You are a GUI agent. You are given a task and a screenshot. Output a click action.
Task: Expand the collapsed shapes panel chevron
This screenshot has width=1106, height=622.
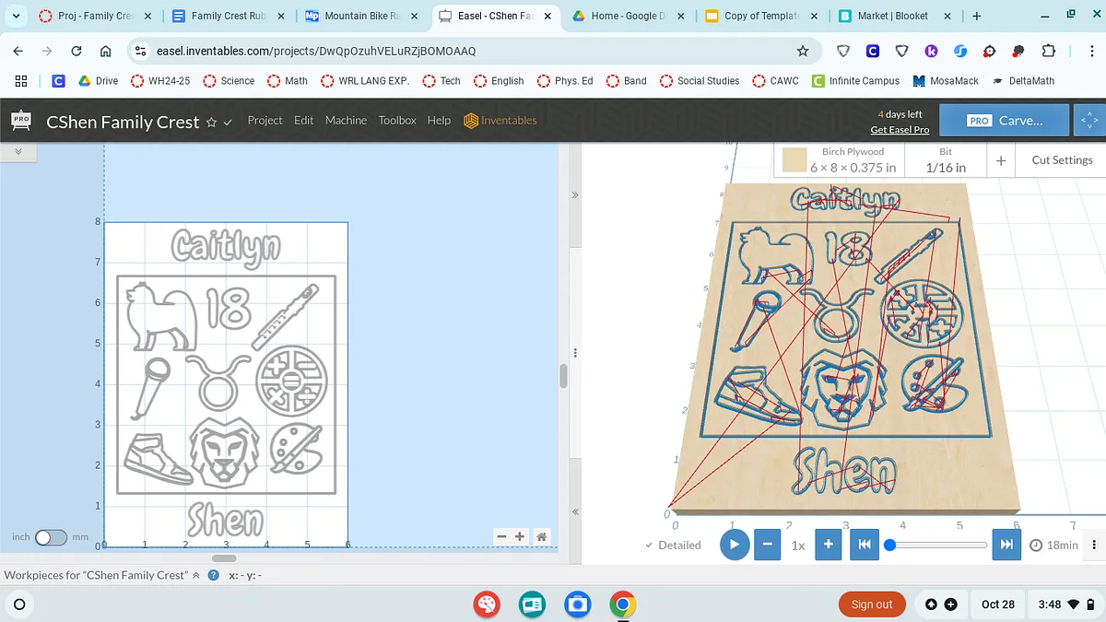point(18,151)
